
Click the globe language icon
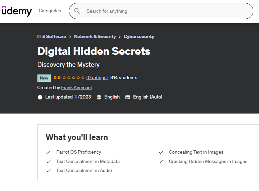tap(99, 97)
